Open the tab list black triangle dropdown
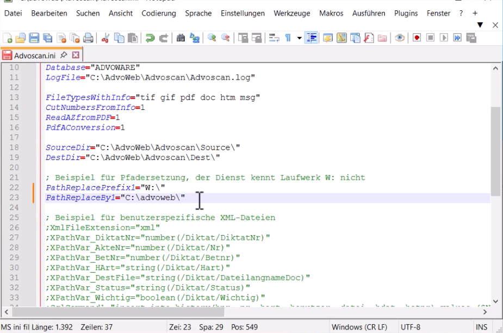Image resolution: width=503 pixels, height=333 pixels. (x=480, y=25)
